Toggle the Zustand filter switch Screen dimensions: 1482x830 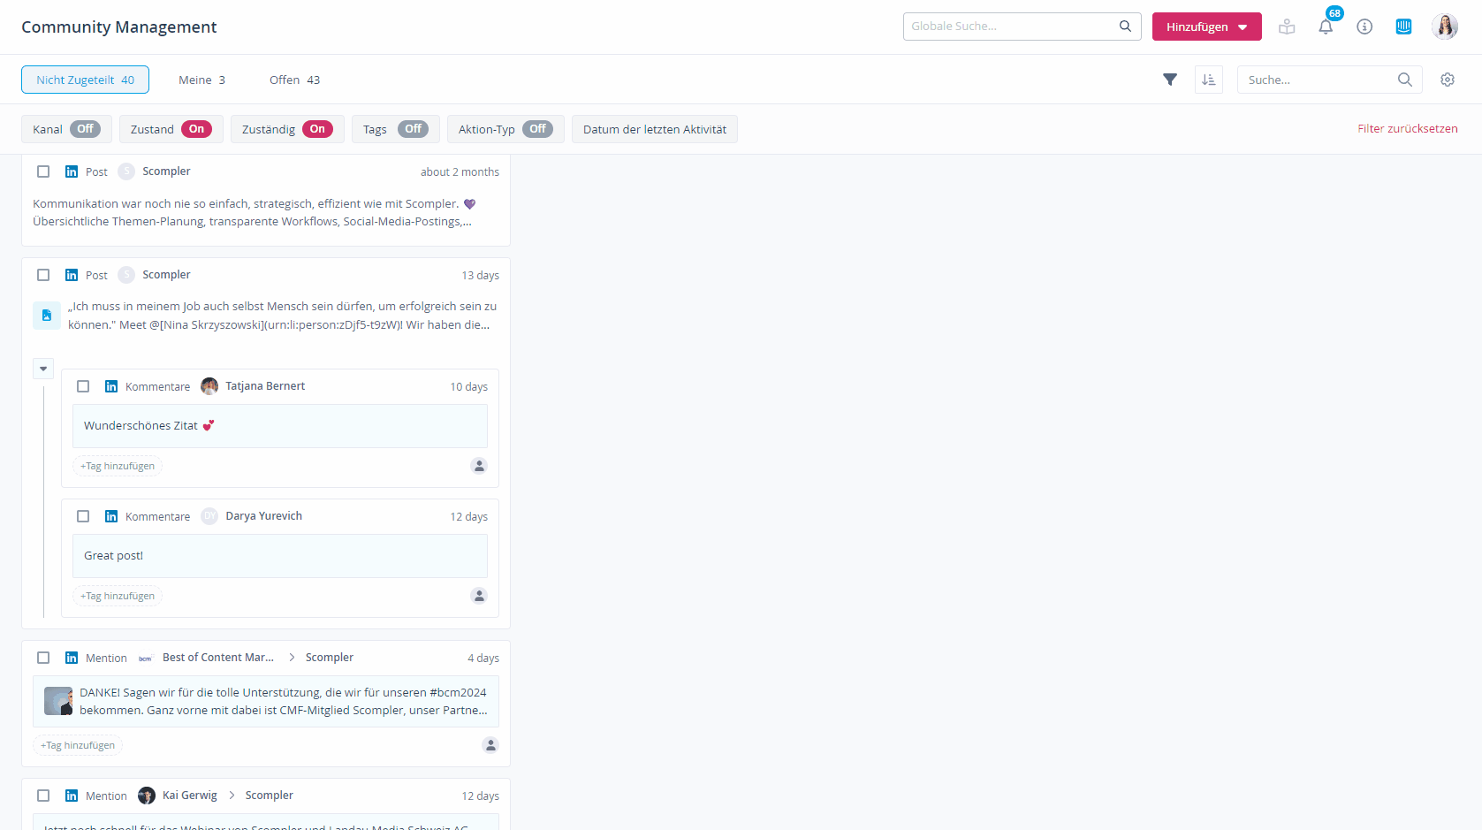click(196, 129)
